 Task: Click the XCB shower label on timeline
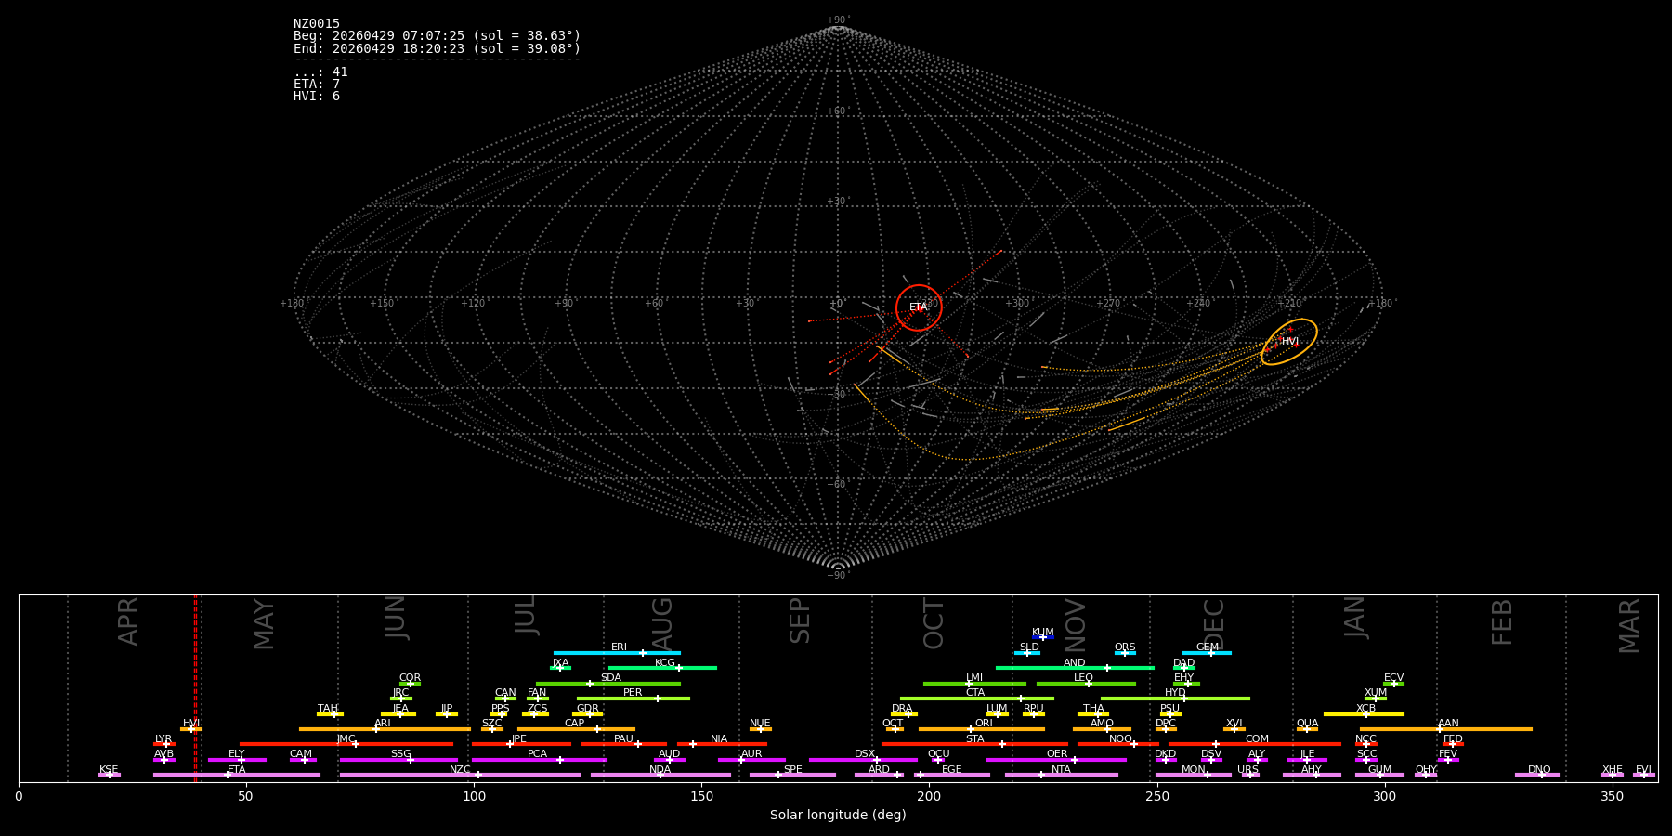[1366, 709]
